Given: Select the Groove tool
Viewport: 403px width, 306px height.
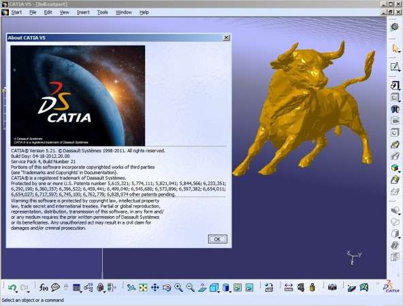Looking at the screenshot, I should pos(395,120).
